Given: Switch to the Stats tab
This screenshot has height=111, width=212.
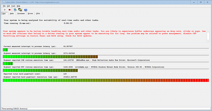Looking at the screenshot, I should pos(12,13).
